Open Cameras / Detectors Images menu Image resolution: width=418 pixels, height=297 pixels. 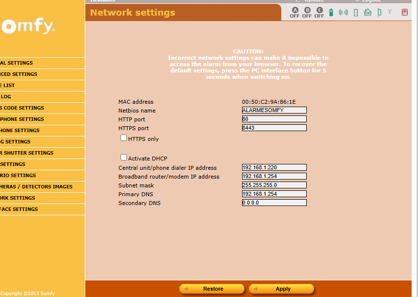[x=36, y=186]
